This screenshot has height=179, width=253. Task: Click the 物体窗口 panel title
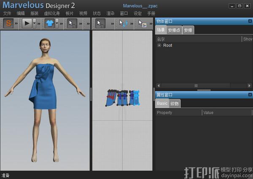pos(164,21)
